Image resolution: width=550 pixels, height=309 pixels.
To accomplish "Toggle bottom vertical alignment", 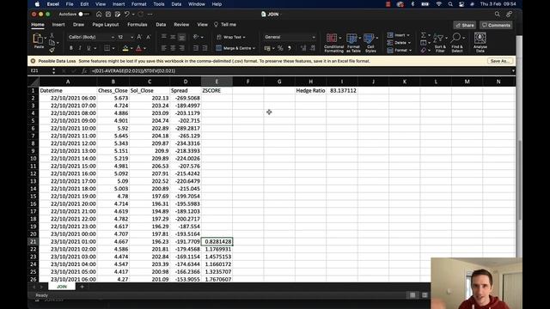I will coord(181,37).
